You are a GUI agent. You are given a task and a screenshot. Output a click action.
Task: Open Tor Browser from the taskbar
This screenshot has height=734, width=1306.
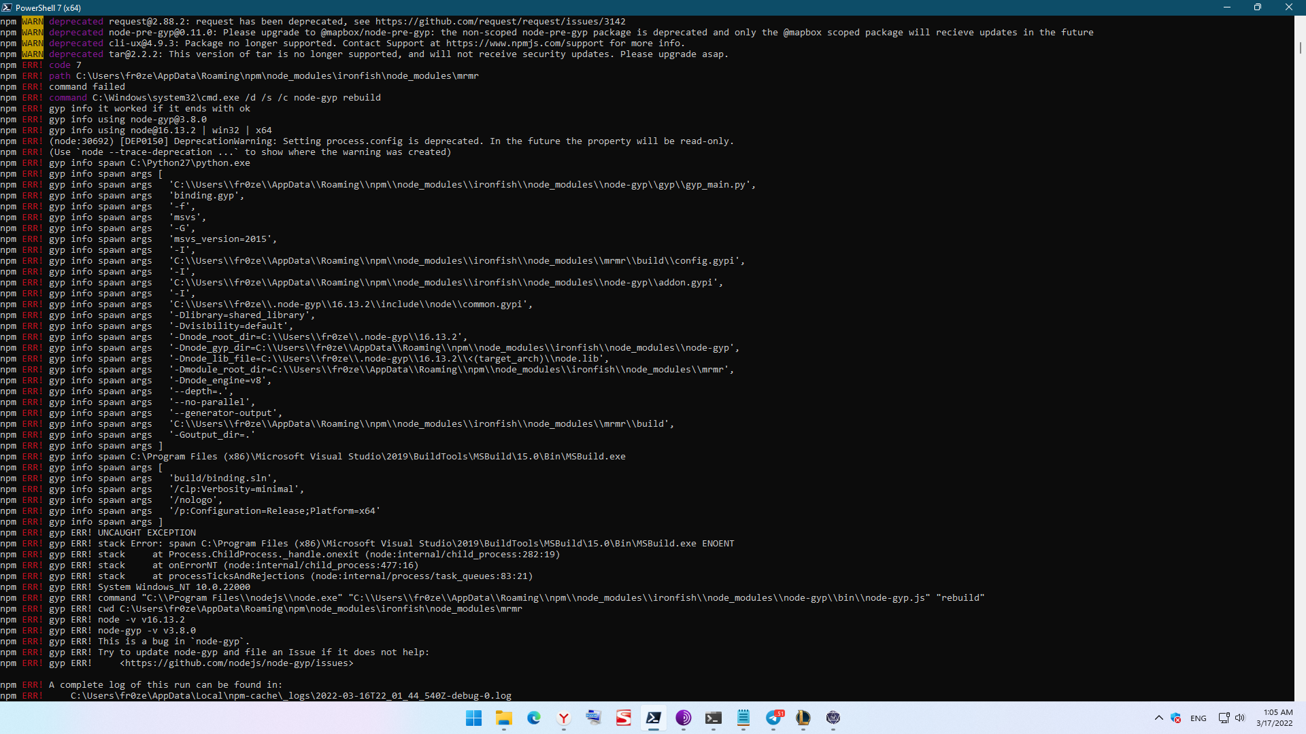(684, 718)
